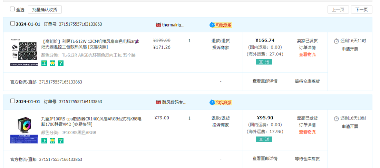Open 查看物流 for the ¥95.90 order
Viewport: 380px width, 168px height.
pos(307,132)
